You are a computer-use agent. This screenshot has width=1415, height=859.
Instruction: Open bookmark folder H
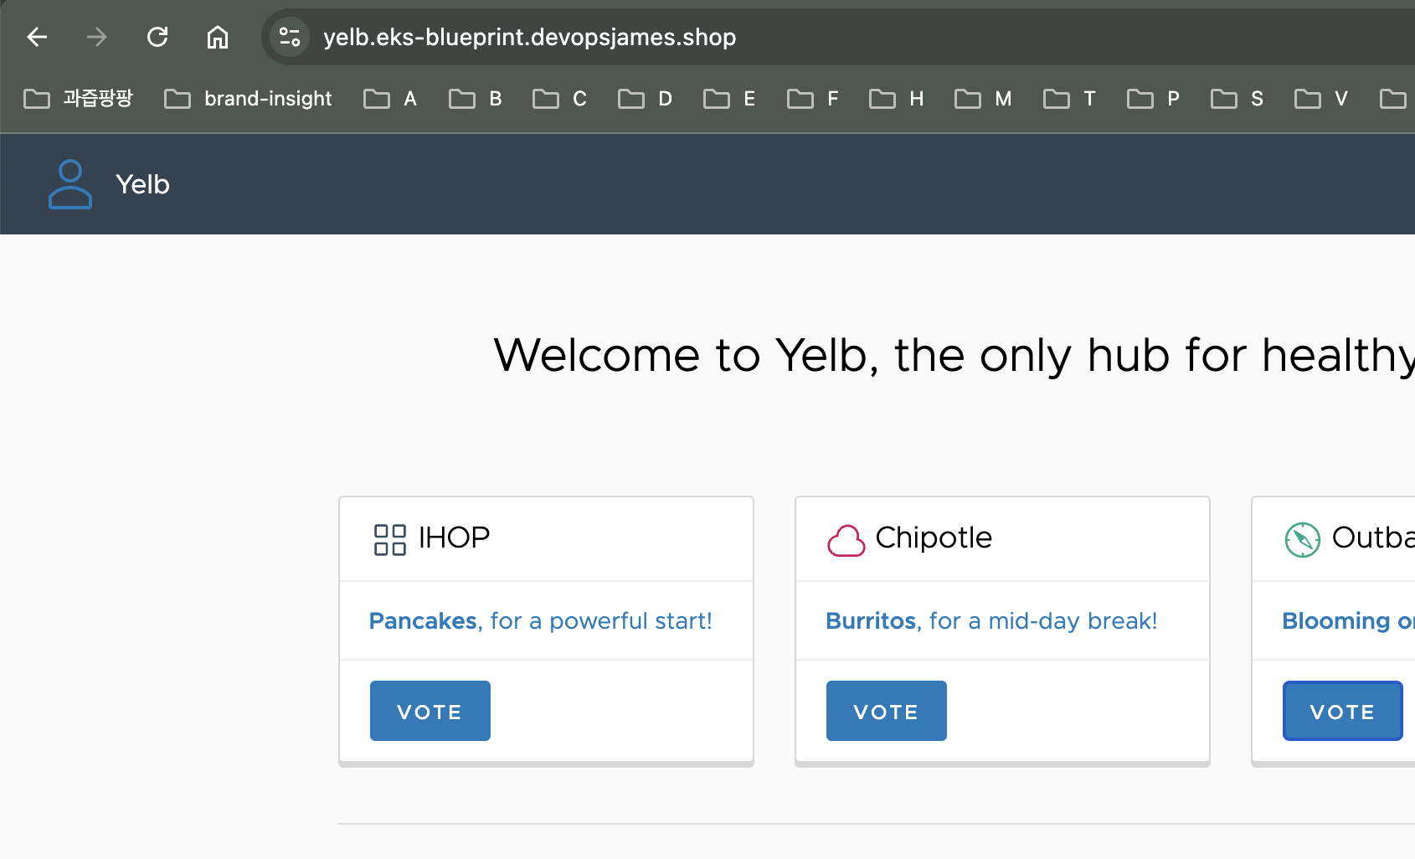pos(897,99)
